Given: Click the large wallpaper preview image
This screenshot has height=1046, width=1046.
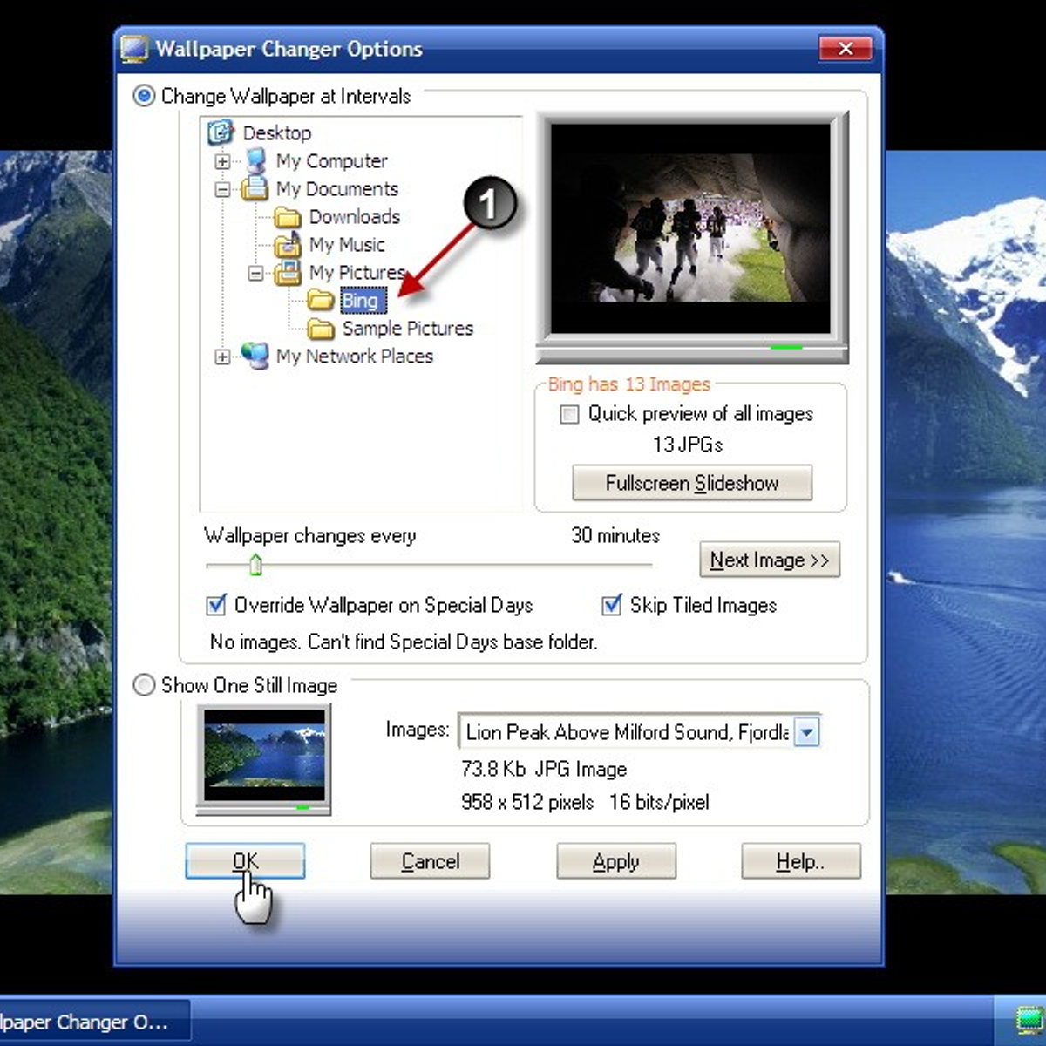Looking at the screenshot, I should point(690,229).
